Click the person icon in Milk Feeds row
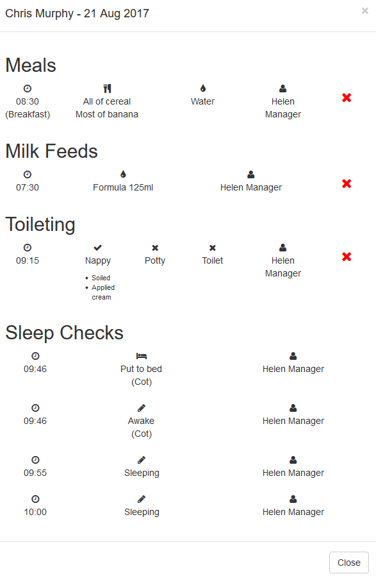 pos(251,174)
